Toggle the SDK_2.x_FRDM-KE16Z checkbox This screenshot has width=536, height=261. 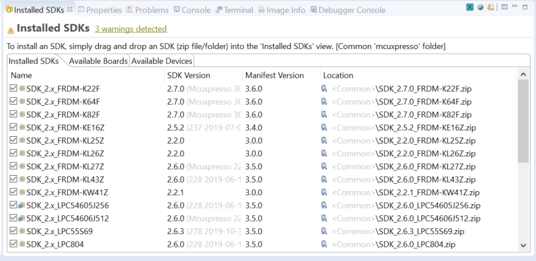(13, 127)
